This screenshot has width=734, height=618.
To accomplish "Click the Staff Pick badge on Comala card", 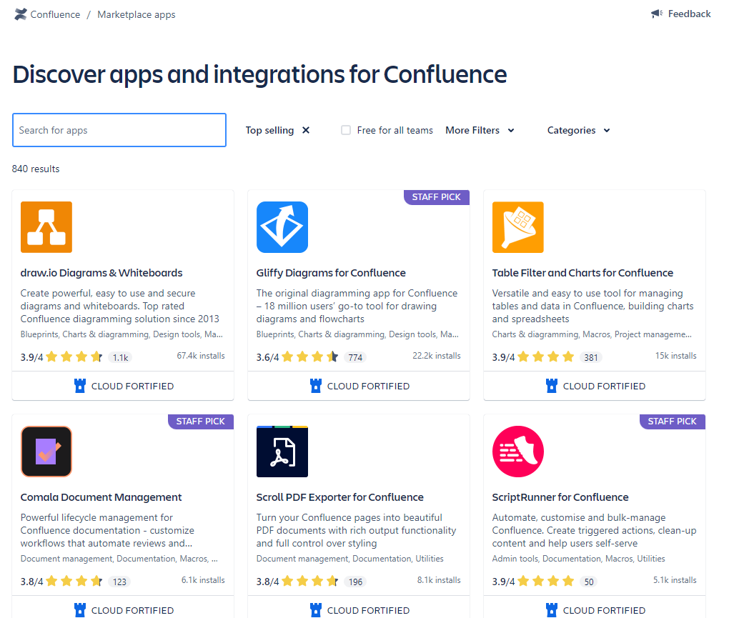I will coord(201,422).
